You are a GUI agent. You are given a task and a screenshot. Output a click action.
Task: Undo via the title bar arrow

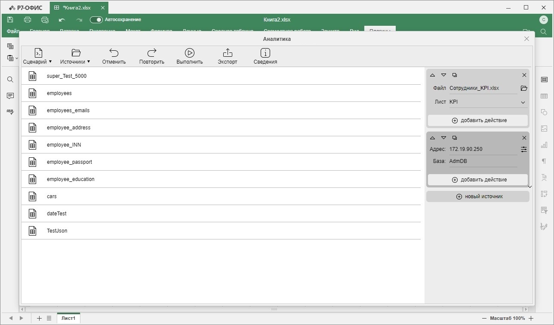(x=62, y=20)
